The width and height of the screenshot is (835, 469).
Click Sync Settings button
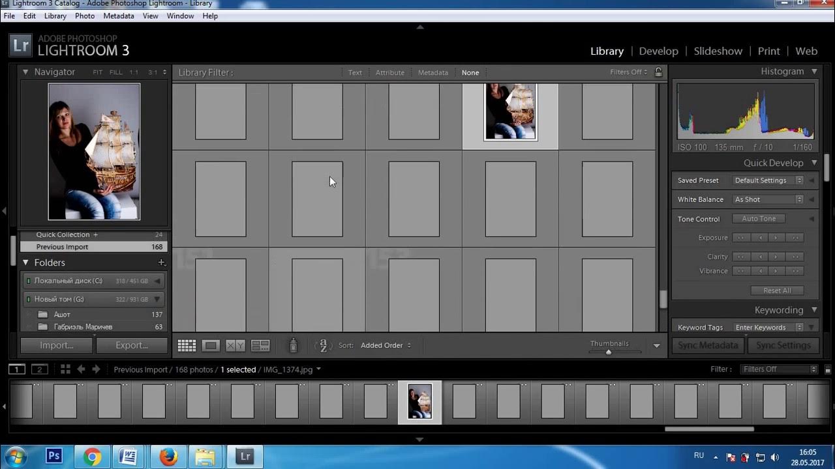click(783, 345)
